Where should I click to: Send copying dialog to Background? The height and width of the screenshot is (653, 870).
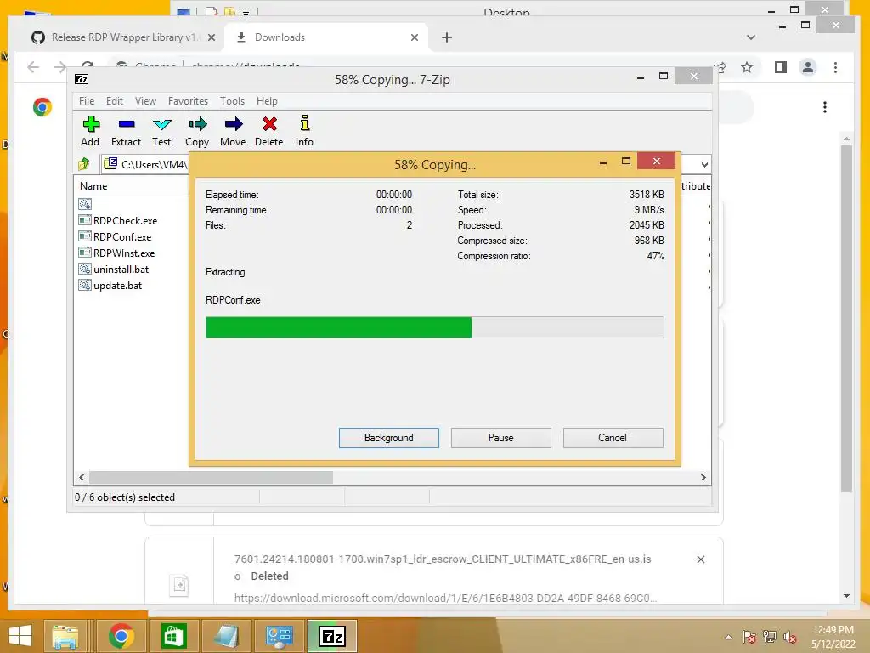point(389,438)
